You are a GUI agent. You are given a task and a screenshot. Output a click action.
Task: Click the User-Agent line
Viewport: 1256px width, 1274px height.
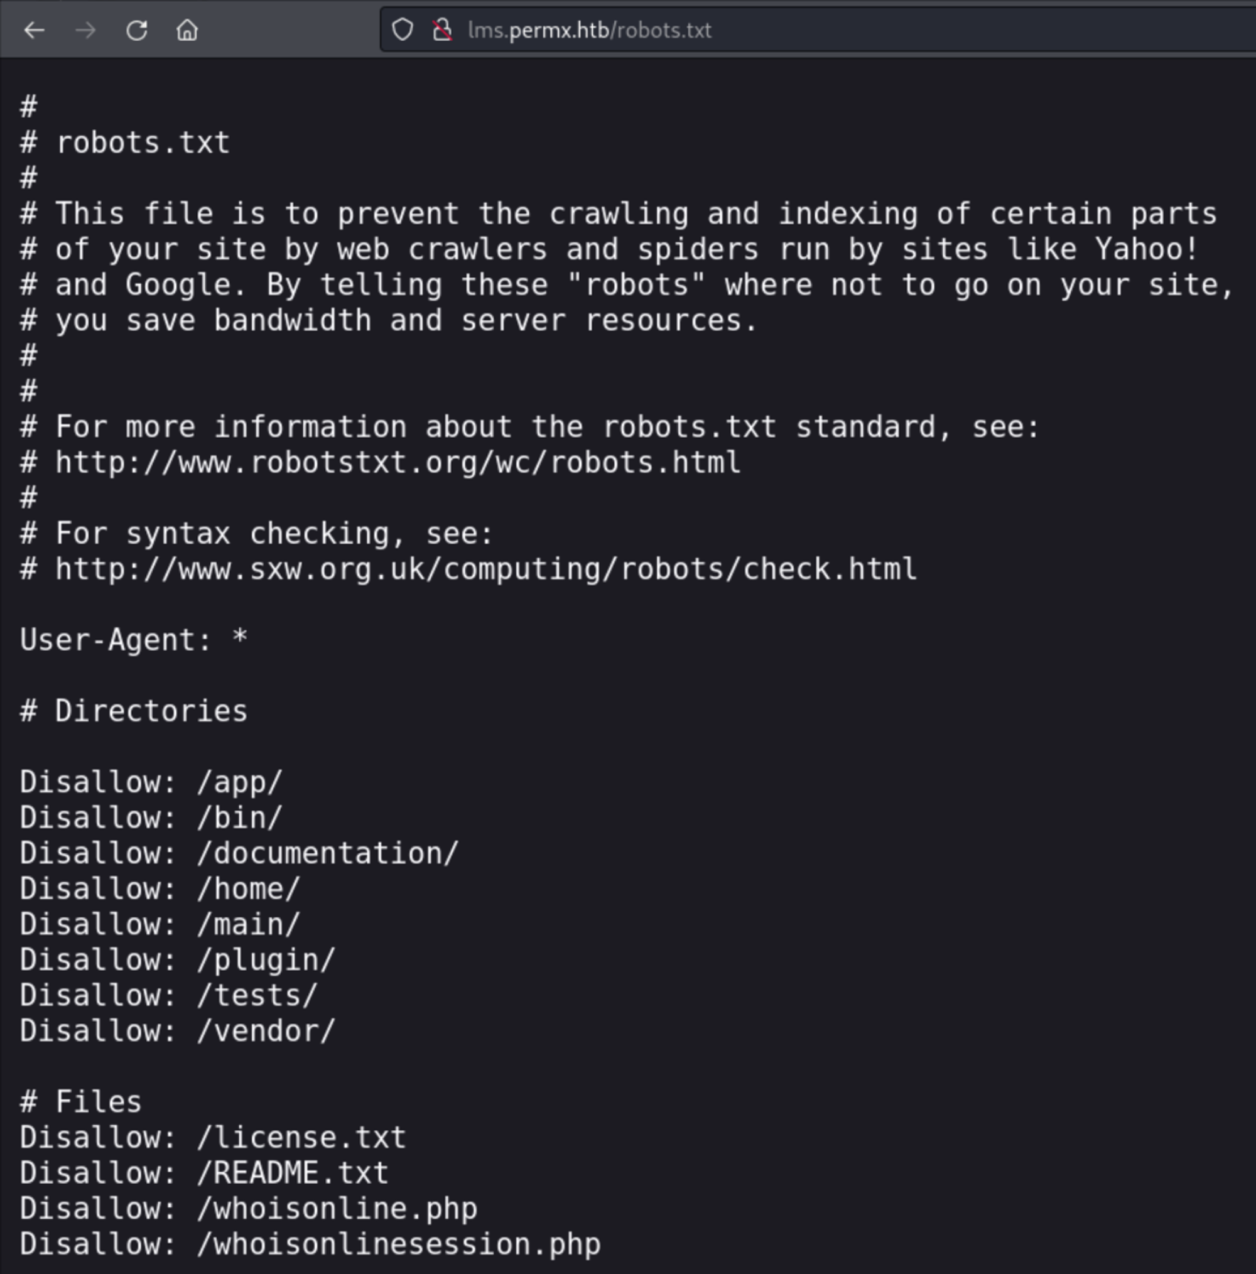pos(134,640)
